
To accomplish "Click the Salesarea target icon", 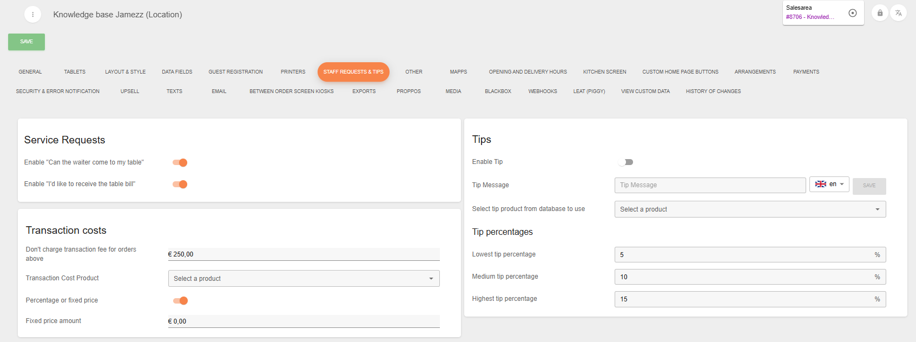I will [853, 13].
